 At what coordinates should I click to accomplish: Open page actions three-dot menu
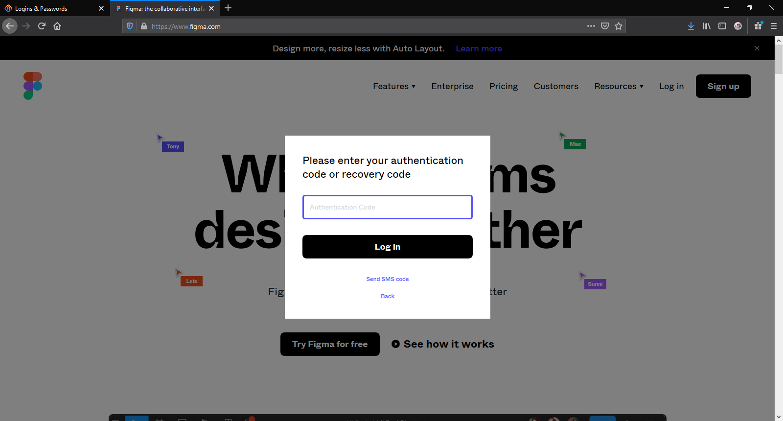[591, 26]
